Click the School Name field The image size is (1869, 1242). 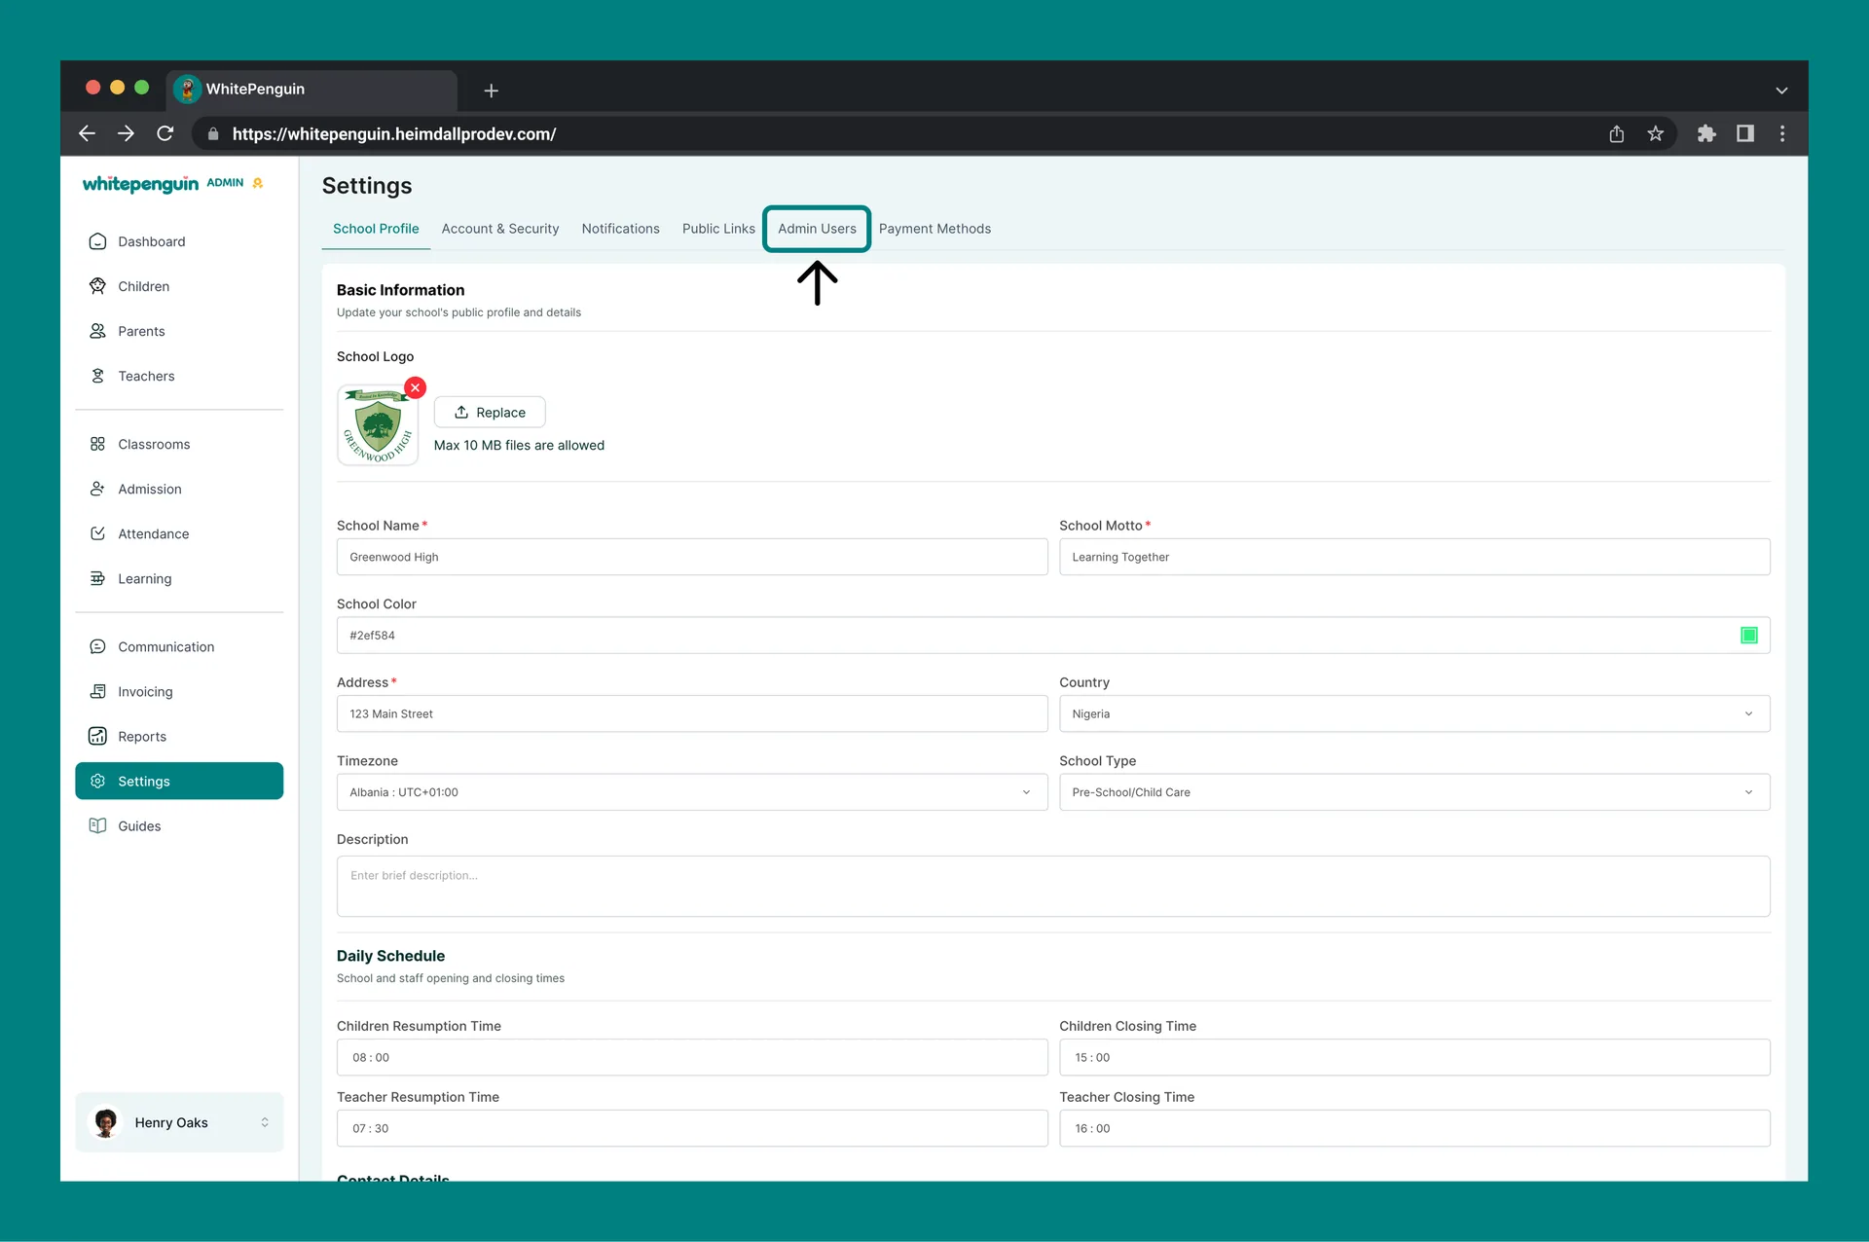pyautogui.click(x=692, y=557)
